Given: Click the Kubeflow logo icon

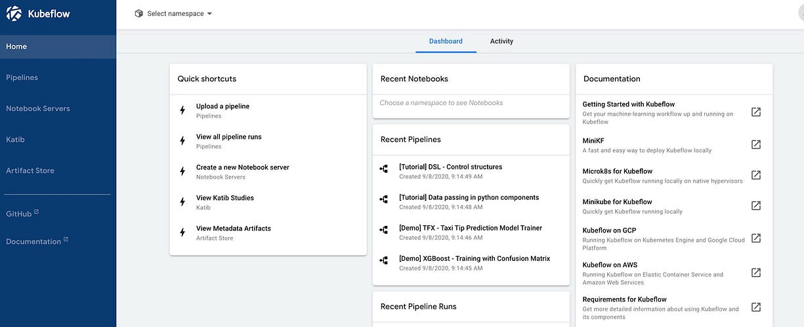Looking at the screenshot, I should point(14,13).
